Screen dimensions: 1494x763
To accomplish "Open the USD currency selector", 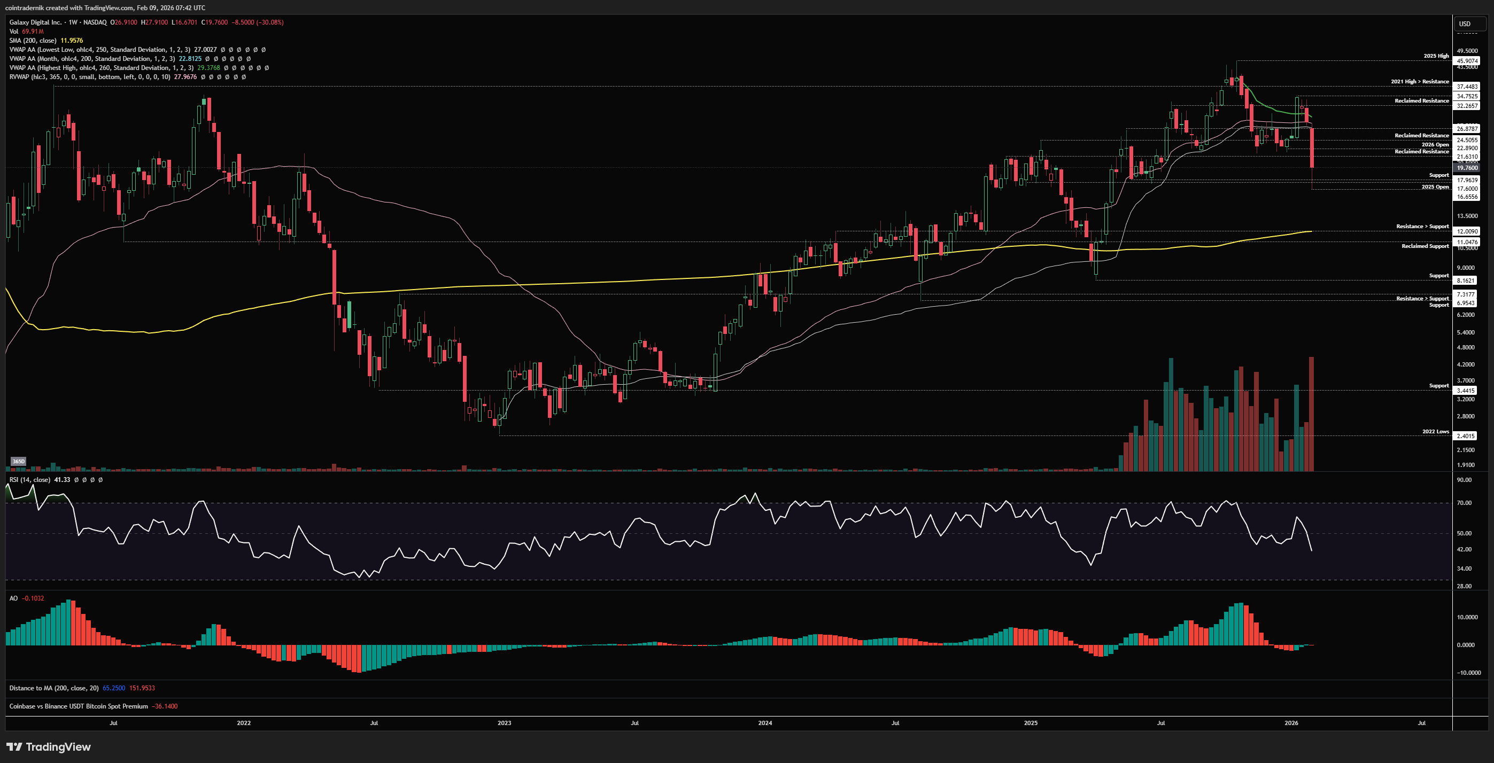I will pos(1465,24).
